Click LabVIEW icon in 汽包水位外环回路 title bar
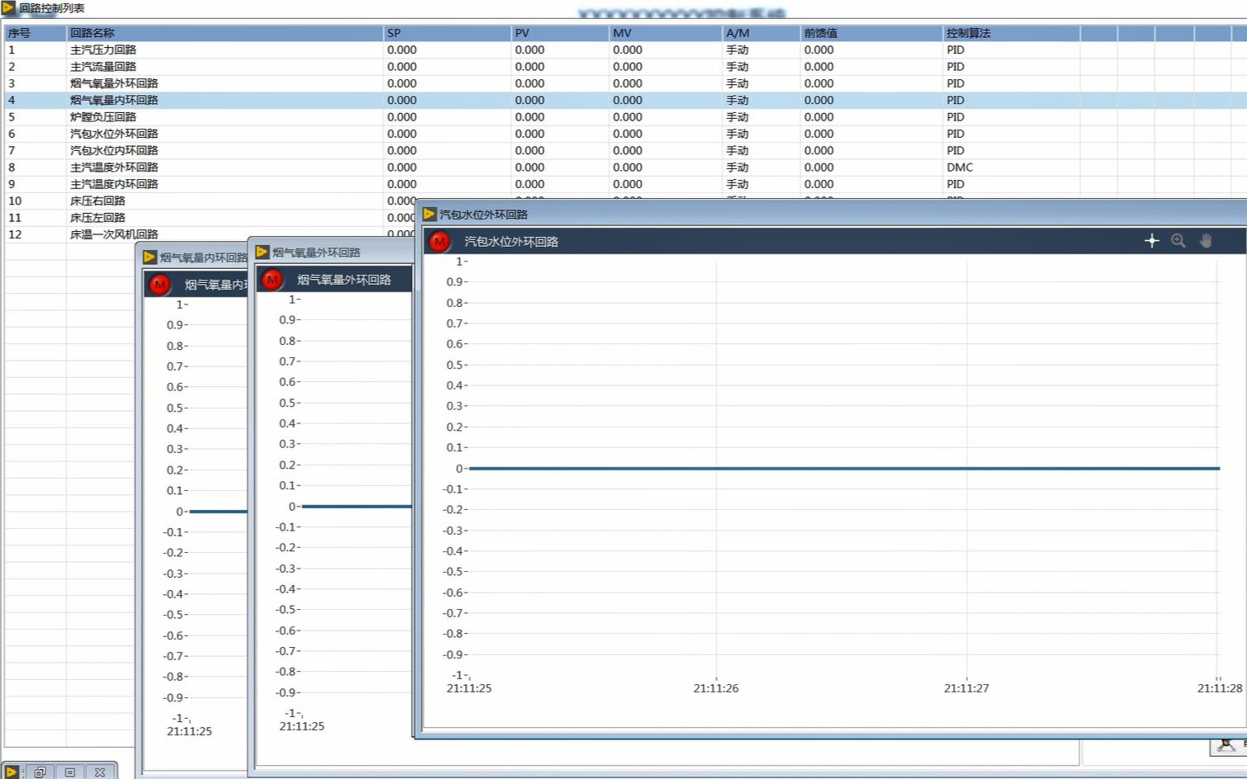The image size is (1247, 779). [429, 214]
